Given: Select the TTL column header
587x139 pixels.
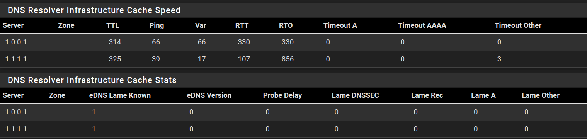Looking at the screenshot, I should (x=113, y=25).
